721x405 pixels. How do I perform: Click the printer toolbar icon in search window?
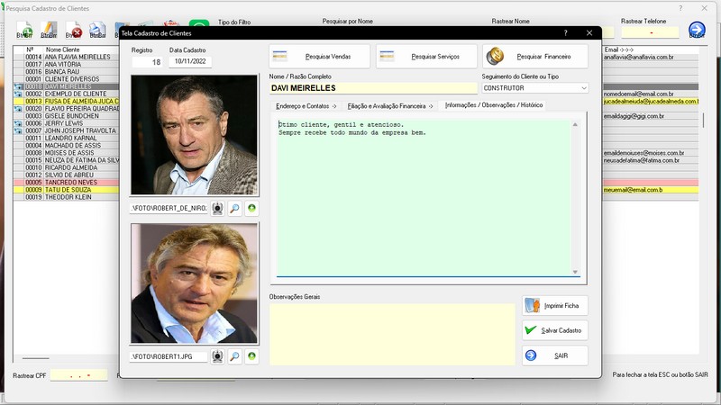(97, 30)
